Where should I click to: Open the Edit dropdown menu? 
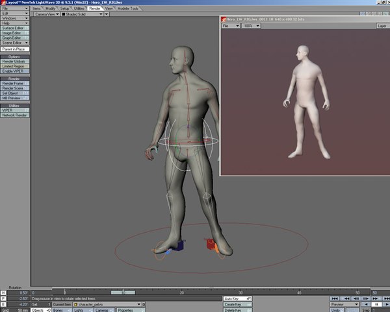click(15, 14)
